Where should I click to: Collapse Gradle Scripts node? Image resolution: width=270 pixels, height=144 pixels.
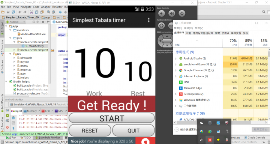coord(6,82)
